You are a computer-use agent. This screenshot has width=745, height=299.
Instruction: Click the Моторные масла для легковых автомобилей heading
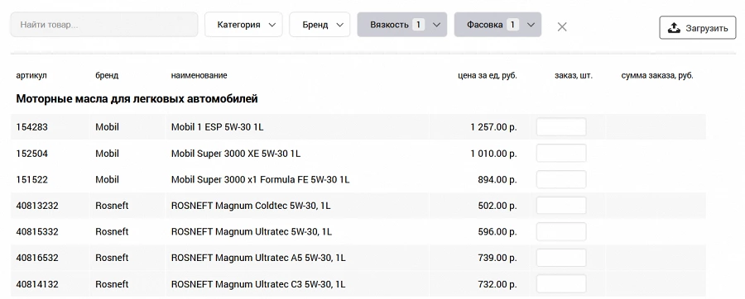137,99
